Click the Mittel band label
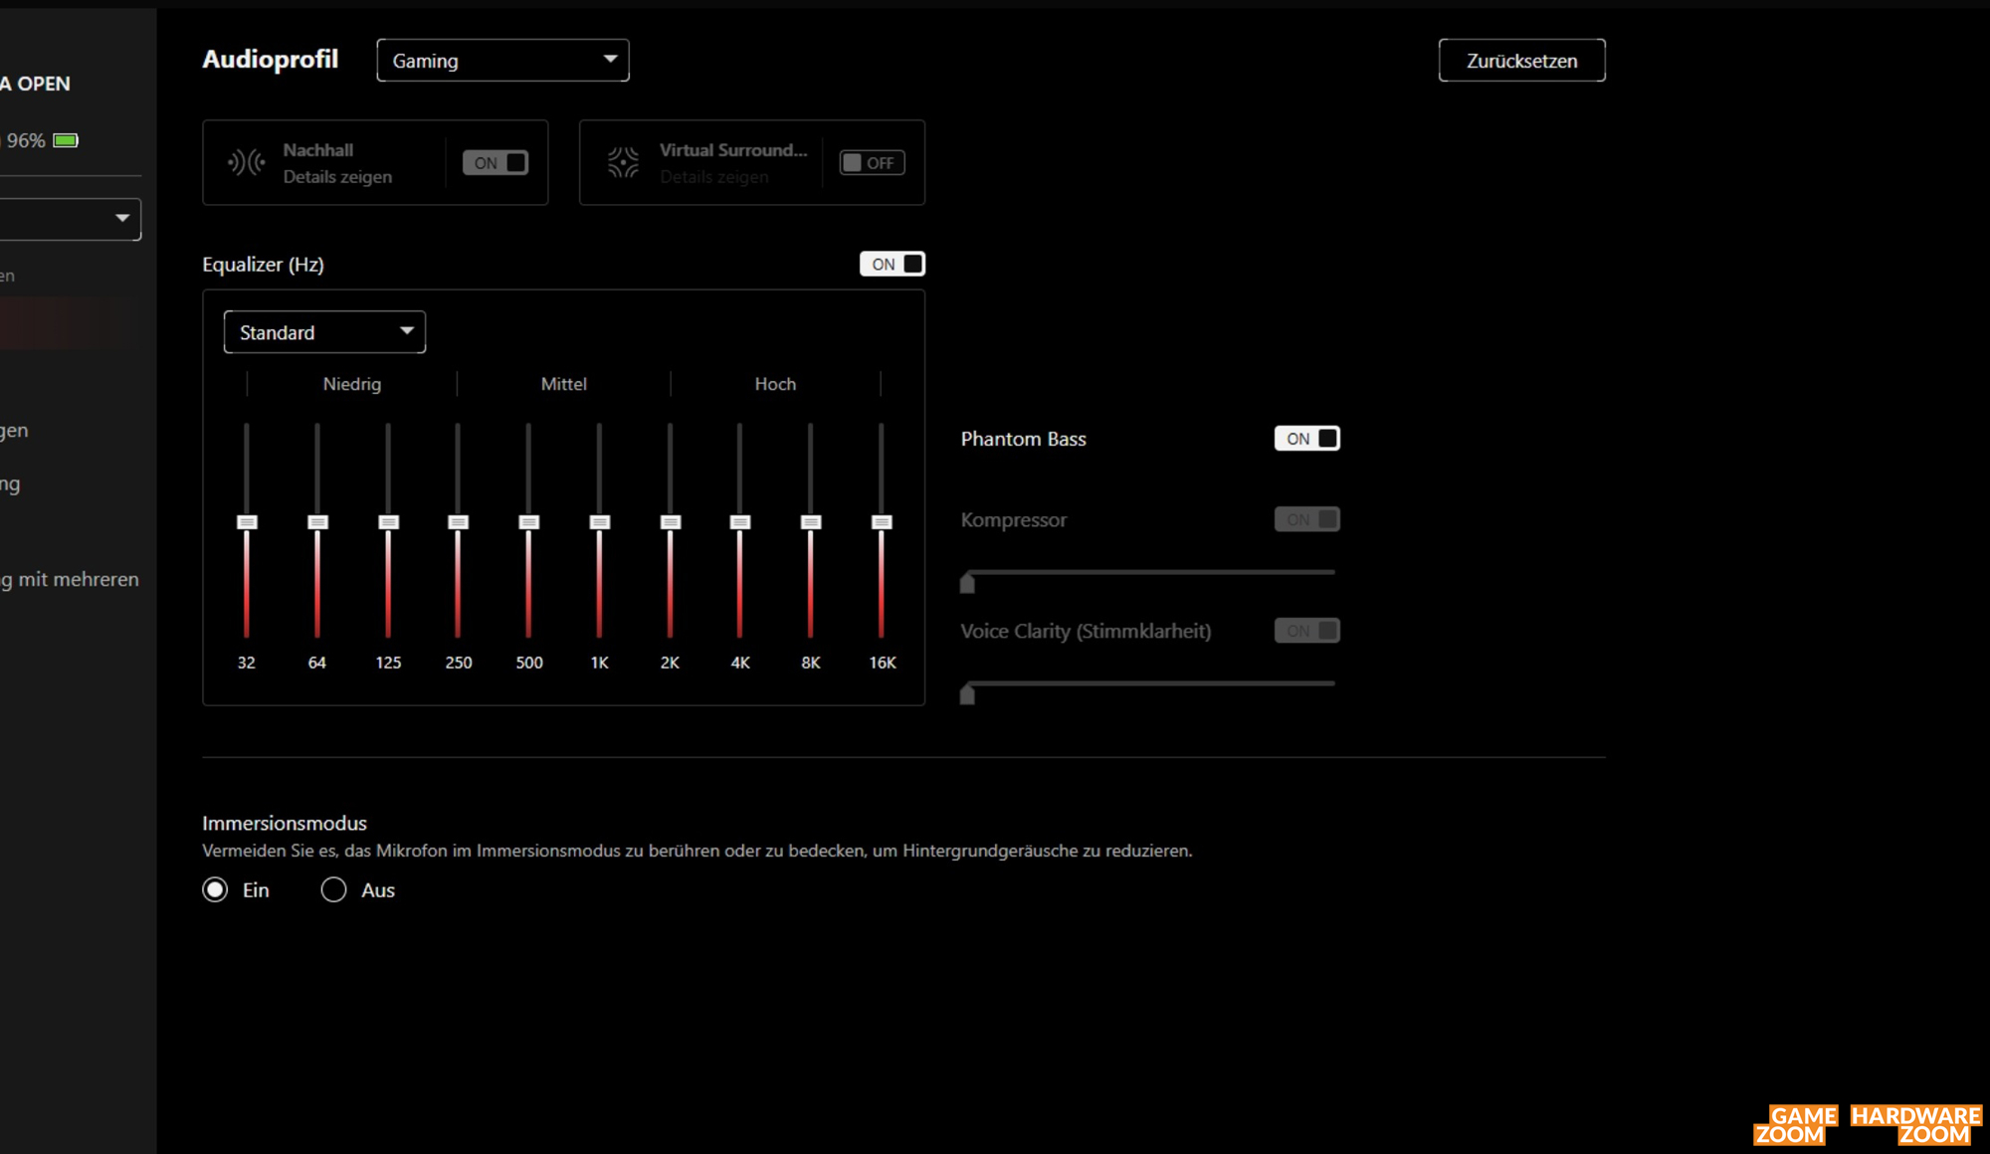The image size is (1990, 1154). 564,384
